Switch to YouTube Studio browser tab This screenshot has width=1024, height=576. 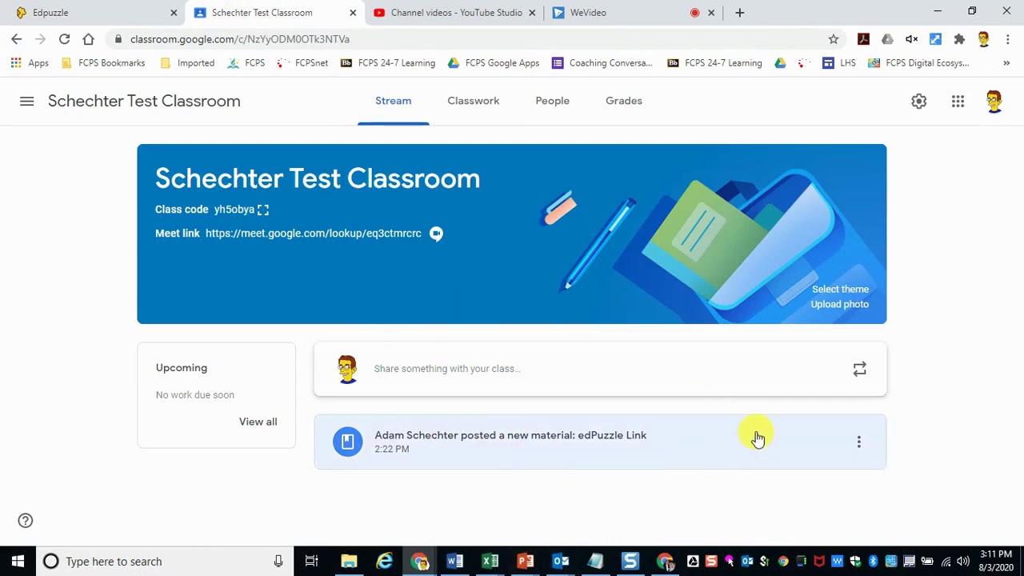coord(456,13)
